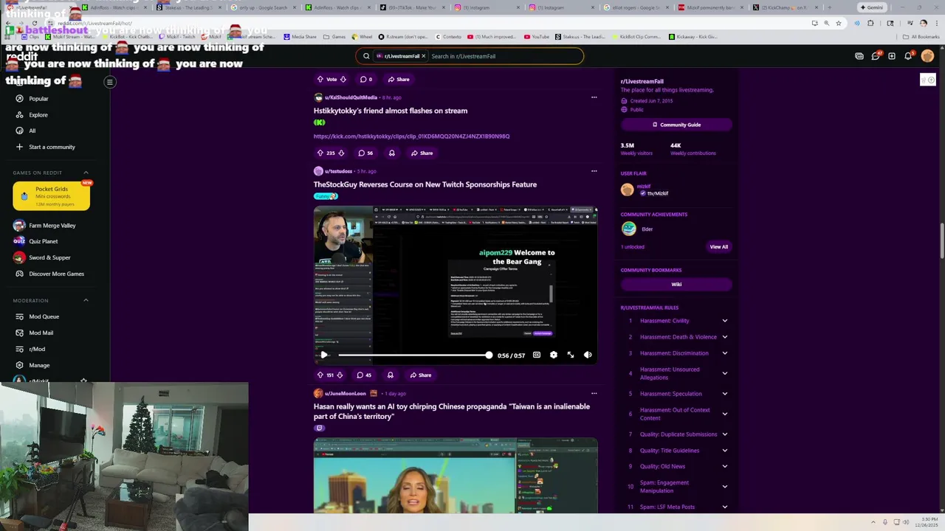The width and height of the screenshot is (945, 531).
Task: Collapse the Games on Reddit section
Action: click(x=86, y=173)
